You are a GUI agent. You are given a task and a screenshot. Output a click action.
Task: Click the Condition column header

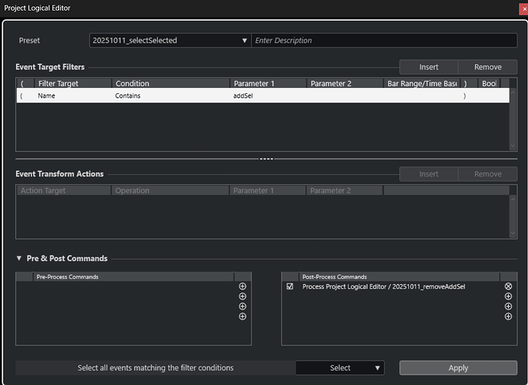click(x=169, y=83)
